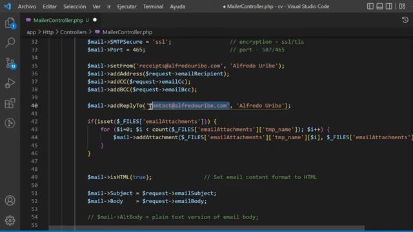The image size is (413, 232).
Task: Open the Timeline/Git history activity bar icon
Action: pyautogui.click(x=10, y=123)
